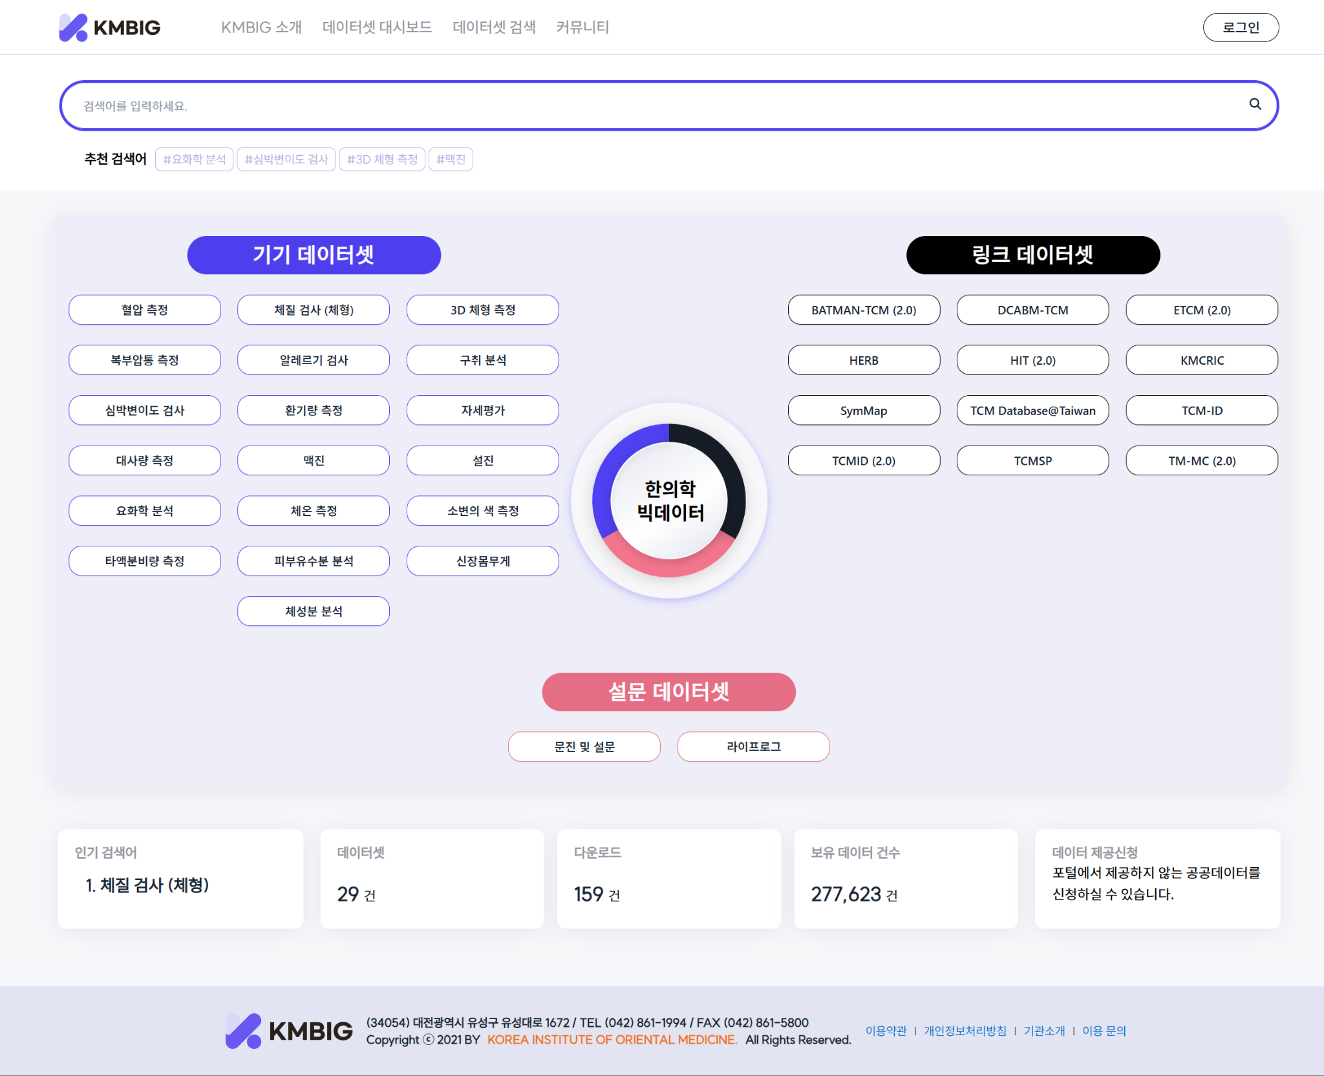Go to 데이터셋 검색 menu

coord(494,27)
